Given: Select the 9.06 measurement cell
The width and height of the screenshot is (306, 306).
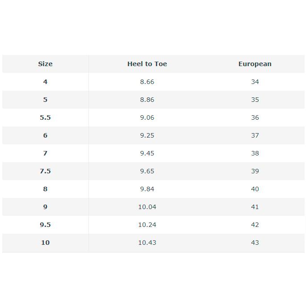Looking at the screenshot, I should (147, 117).
